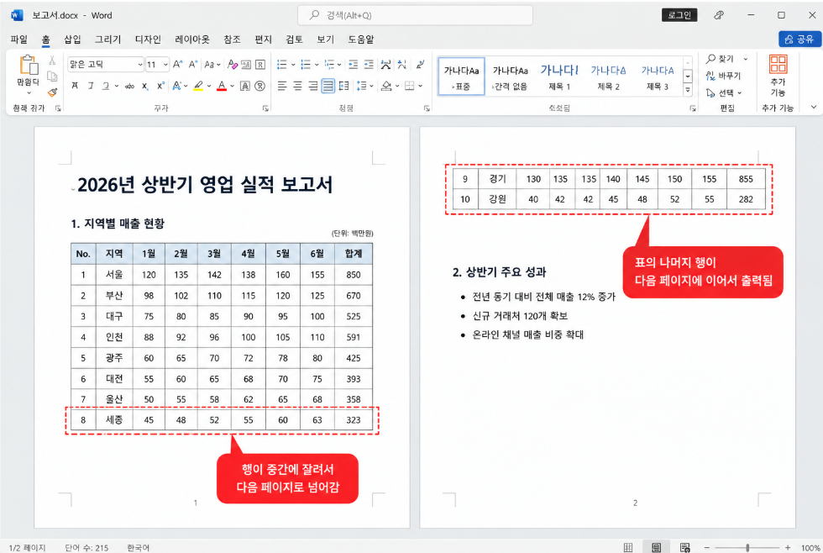
Task: Open the 선택 select dropdown
Action: coord(724,93)
